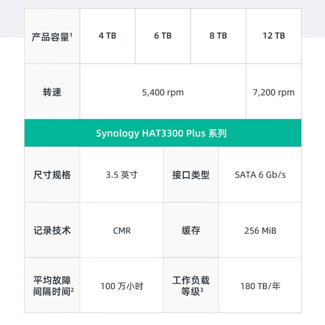The image size is (325, 325).
Task: Click the 缓存 label
Action: coord(191,230)
